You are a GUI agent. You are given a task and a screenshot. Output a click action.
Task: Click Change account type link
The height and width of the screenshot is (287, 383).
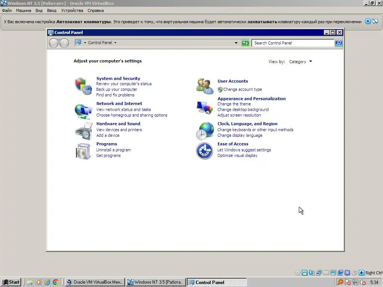click(242, 89)
